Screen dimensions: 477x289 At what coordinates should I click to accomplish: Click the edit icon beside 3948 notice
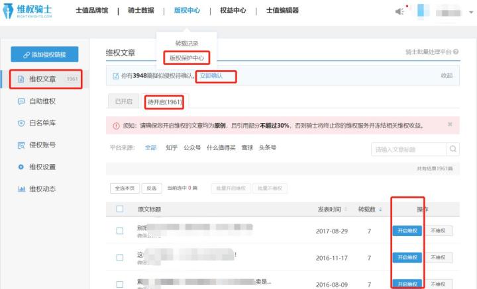click(115, 76)
